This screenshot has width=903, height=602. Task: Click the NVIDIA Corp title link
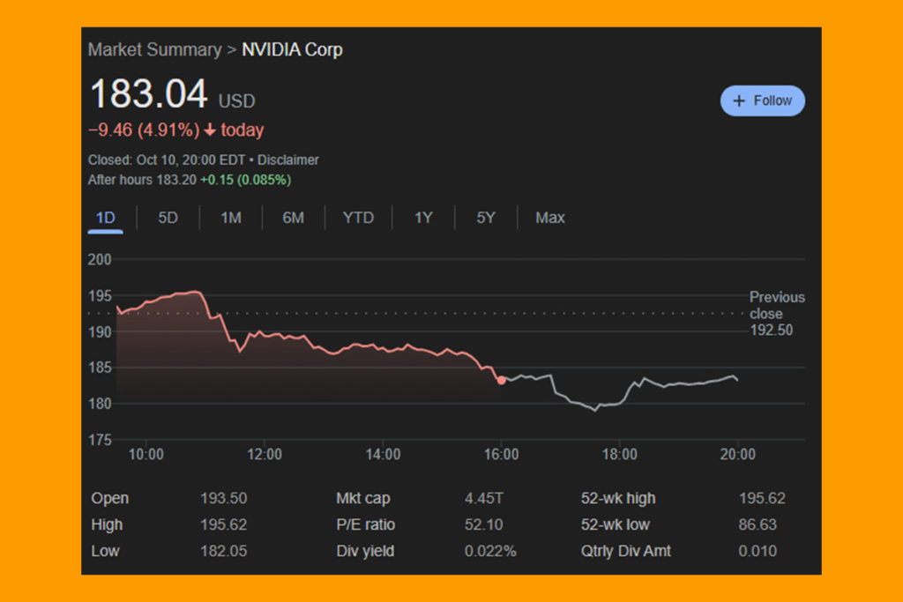click(x=292, y=49)
